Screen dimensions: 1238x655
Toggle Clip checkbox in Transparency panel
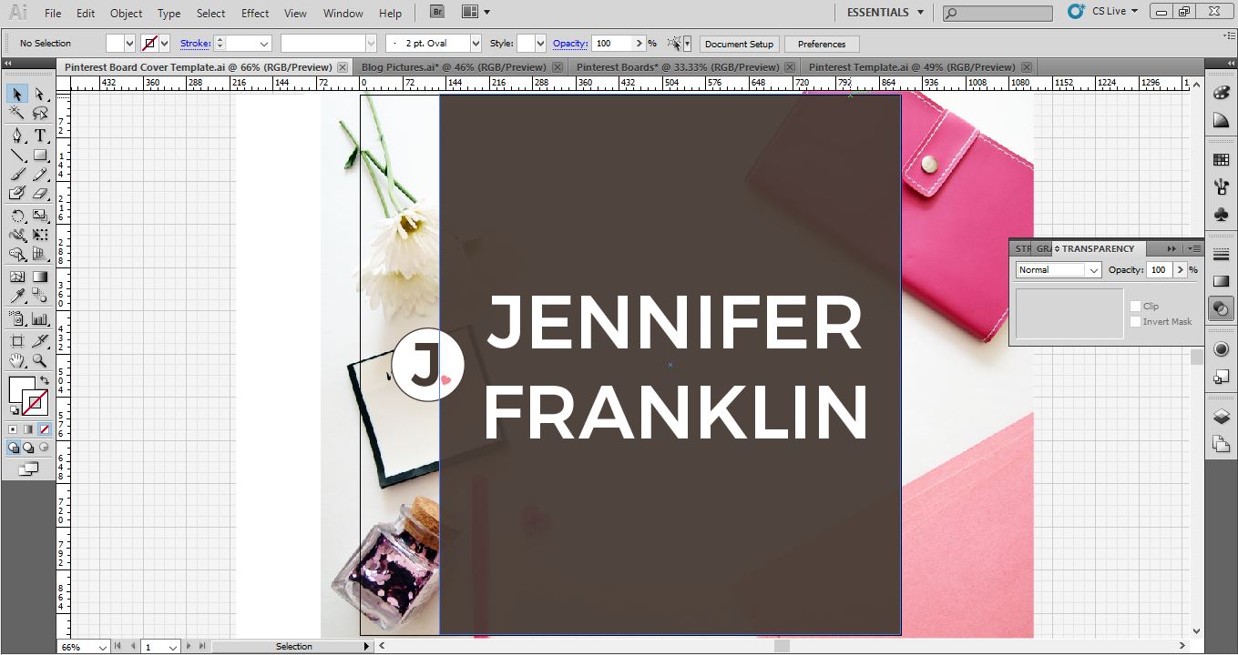[x=1135, y=307]
